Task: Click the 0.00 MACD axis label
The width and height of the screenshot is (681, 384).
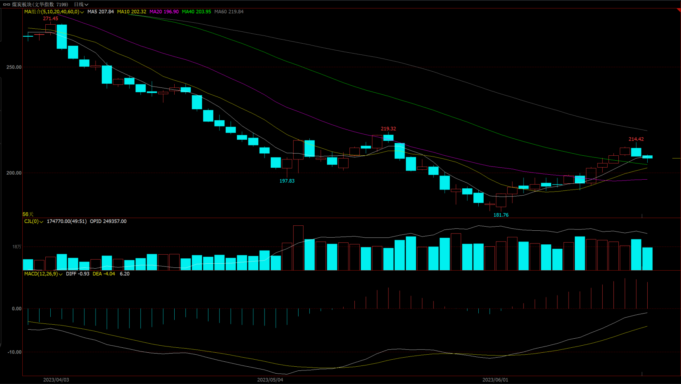Action: [16, 309]
